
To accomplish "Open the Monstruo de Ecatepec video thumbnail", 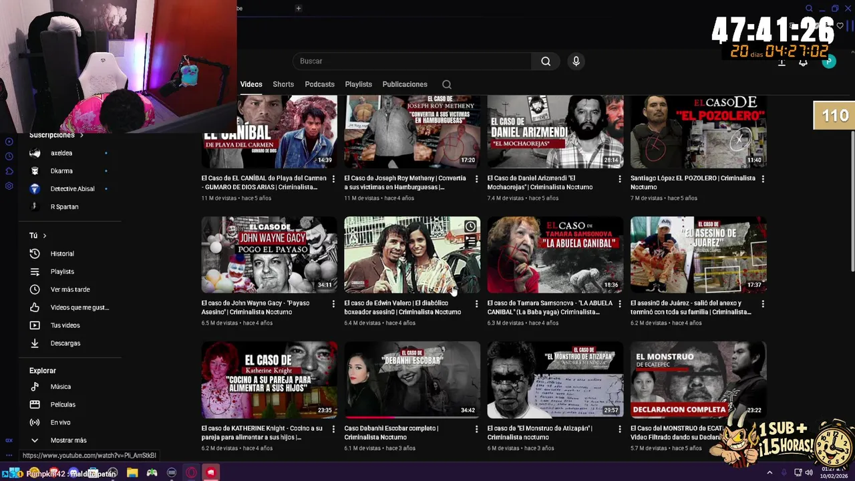I will [698, 379].
